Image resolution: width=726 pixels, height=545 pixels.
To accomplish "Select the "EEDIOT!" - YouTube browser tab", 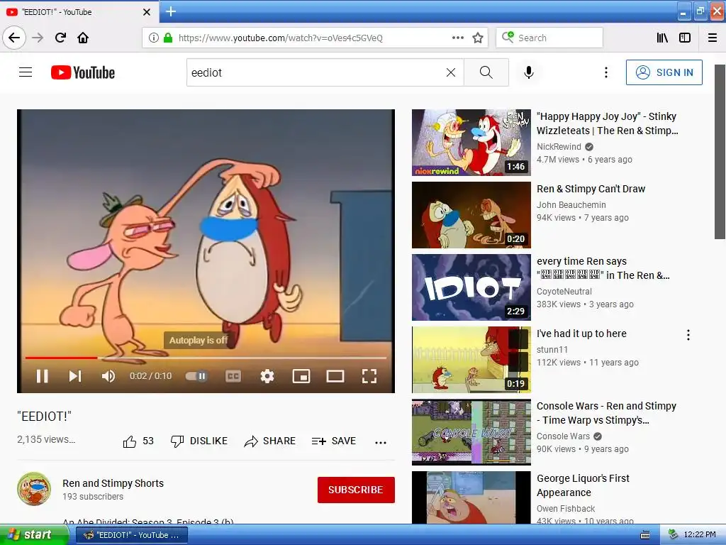I will [79, 12].
